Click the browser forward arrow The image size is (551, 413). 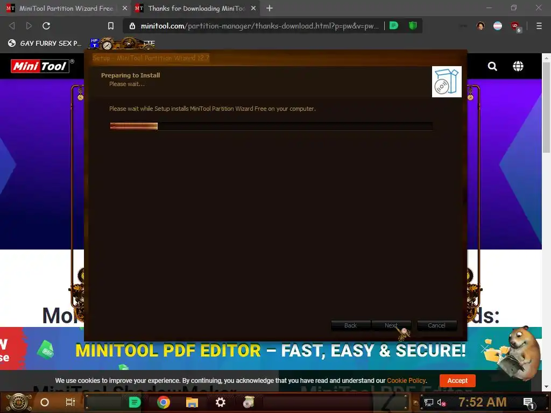[x=29, y=26]
